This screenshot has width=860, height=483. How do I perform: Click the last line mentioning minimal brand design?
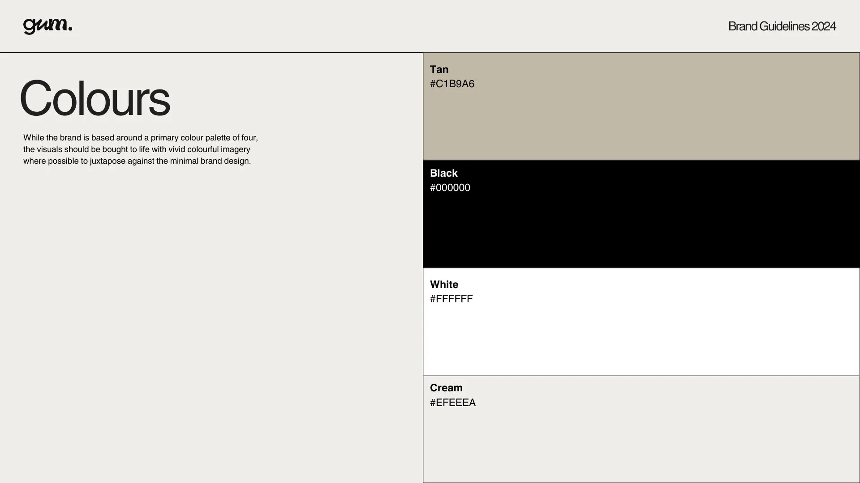[x=137, y=161]
